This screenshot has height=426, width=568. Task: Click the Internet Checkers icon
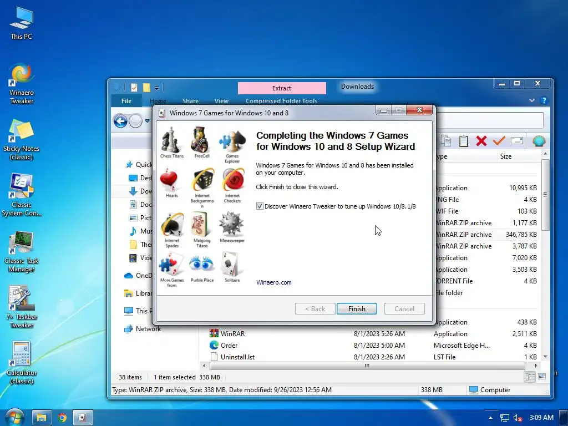(x=233, y=180)
